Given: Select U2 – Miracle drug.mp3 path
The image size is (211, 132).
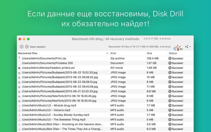Looking at the screenshot, I should pos(49,105).
